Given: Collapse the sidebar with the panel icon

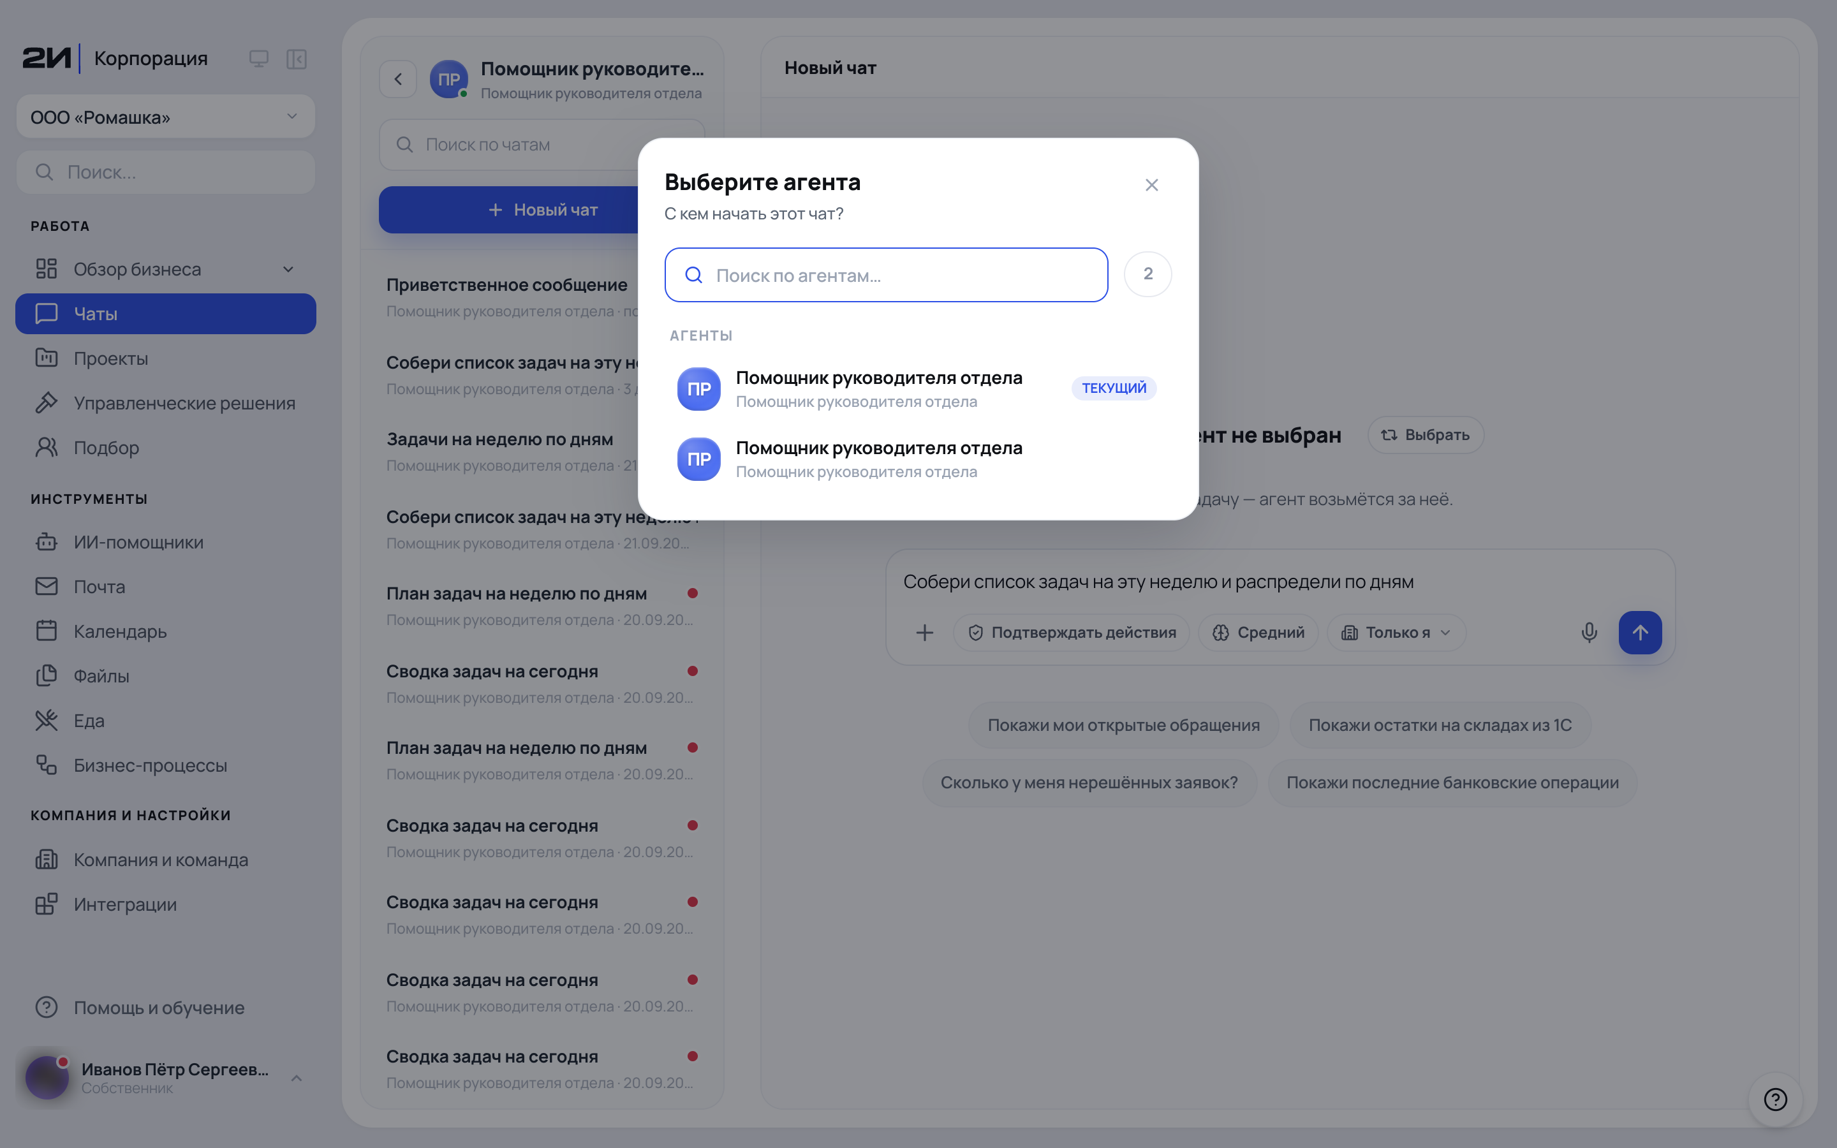Looking at the screenshot, I should (x=296, y=59).
